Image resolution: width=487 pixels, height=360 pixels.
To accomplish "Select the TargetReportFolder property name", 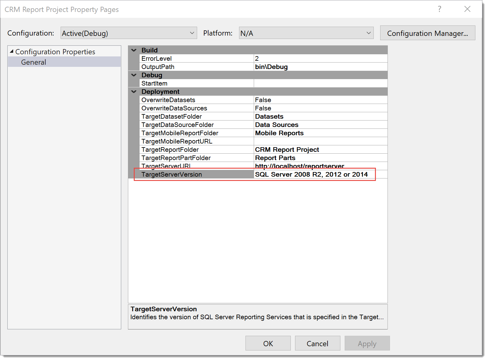I will pos(197,149).
